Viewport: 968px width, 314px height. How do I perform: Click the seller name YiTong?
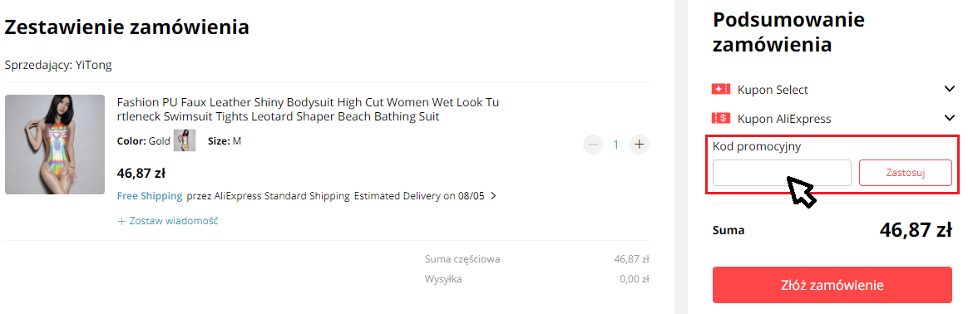[x=94, y=65]
